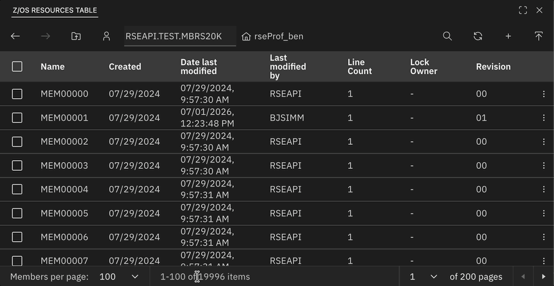Image resolution: width=554 pixels, height=286 pixels.
Task: Open Members per page dropdown
Action: point(119,277)
